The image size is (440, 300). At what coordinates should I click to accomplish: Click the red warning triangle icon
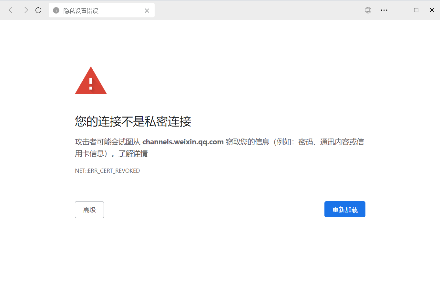[91, 80]
